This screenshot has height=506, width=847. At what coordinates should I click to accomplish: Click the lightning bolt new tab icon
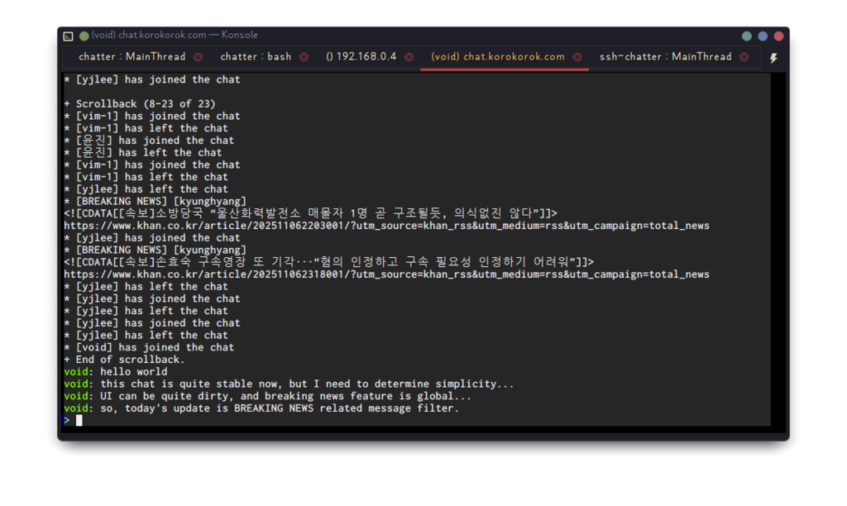(773, 58)
